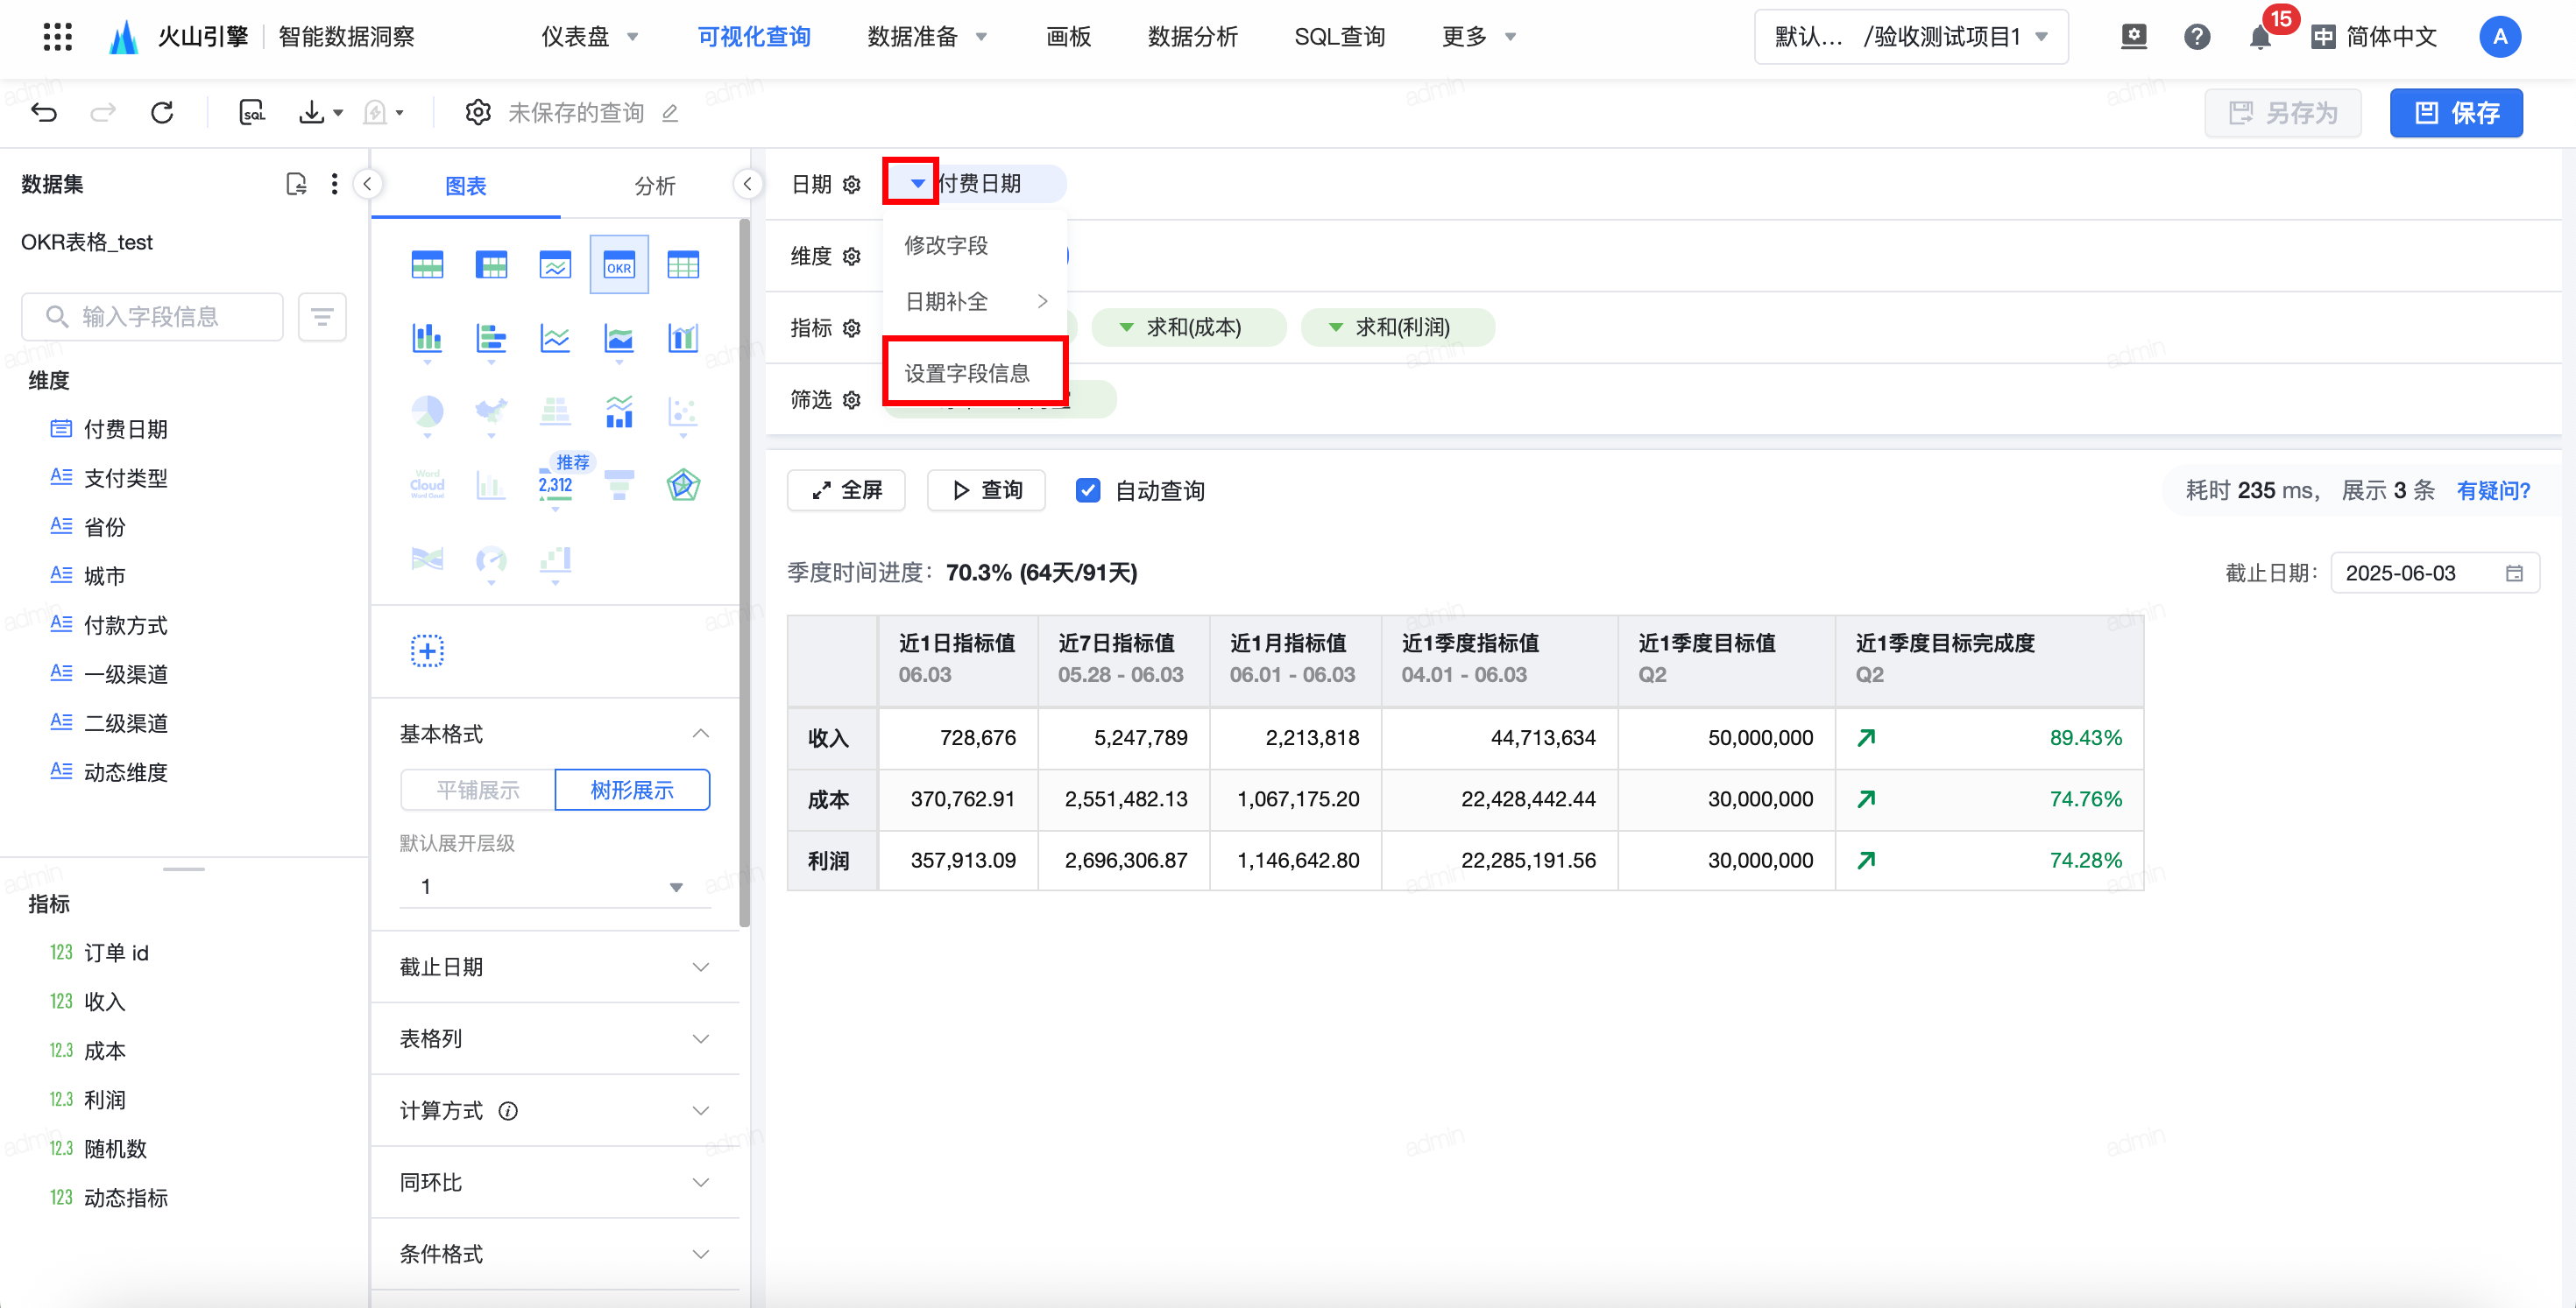Open field filter icon beside search
The width and height of the screenshot is (2576, 1308).
(x=322, y=317)
